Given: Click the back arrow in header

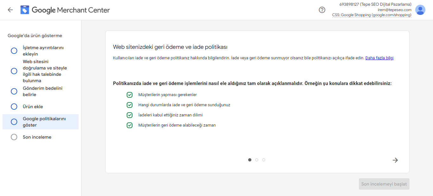Looking at the screenshot, I should tap(10, 10).
